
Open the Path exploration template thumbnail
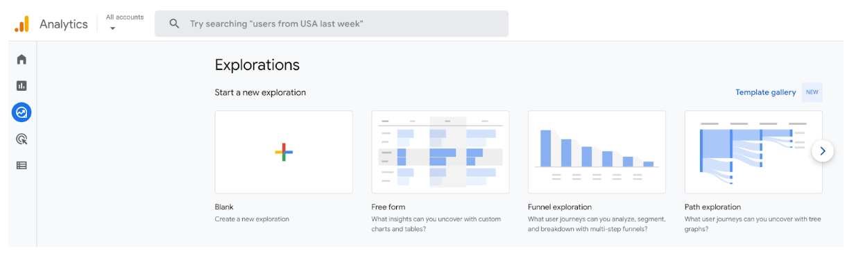point(753,152)
